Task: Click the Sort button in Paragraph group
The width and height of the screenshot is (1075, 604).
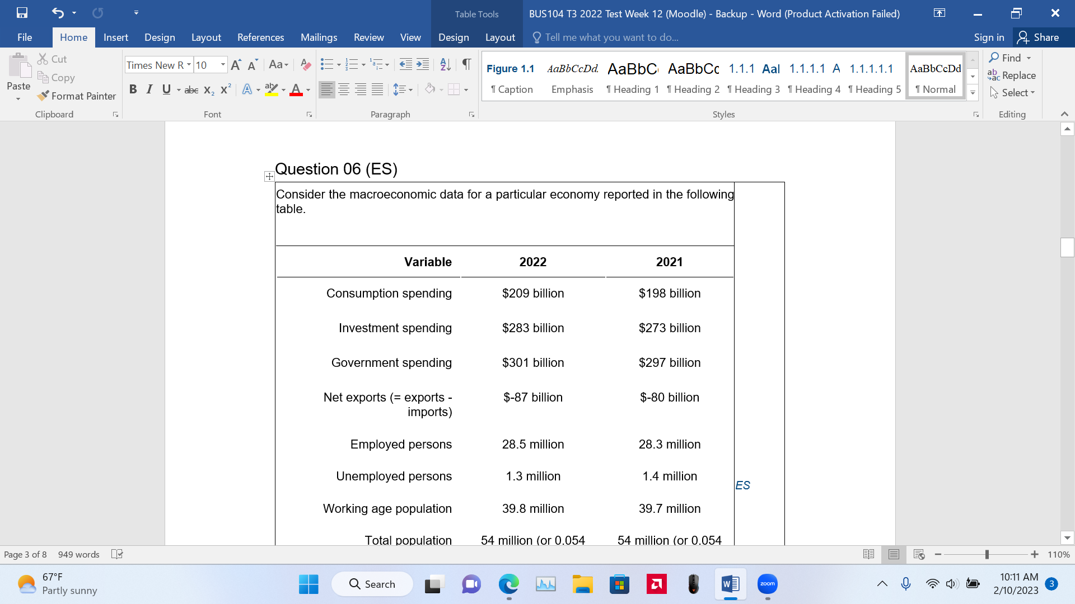Action: (445, 64)
